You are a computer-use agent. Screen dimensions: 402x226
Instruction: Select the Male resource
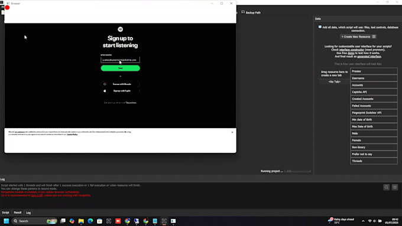click(374, 133)
